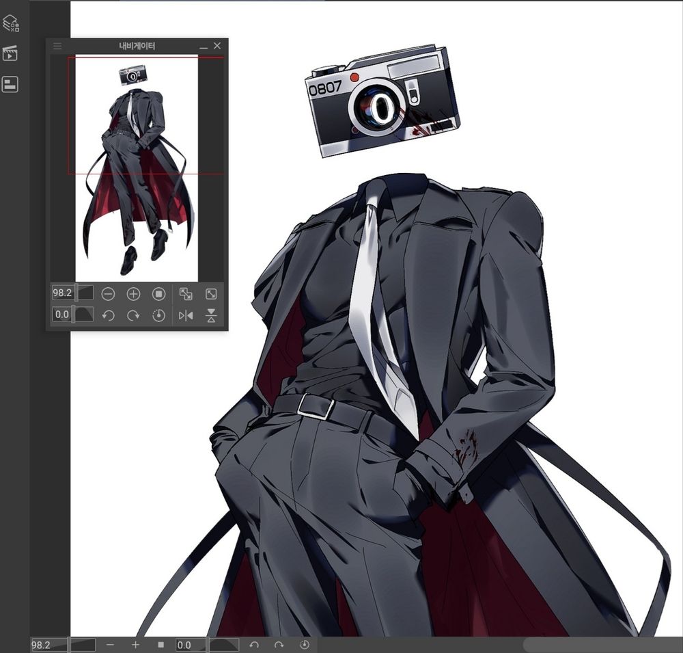The width and height of the screenshot is (683, 653).
Task: Zoom out using the bottom bar minus
Action: pos(110,645)
